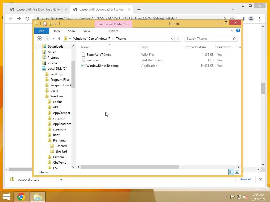Image resolution: width=270 pixels, height=202 pixels.
Task: Click the WindowBlinds10_setup file icon
Action: coord(83,65)
